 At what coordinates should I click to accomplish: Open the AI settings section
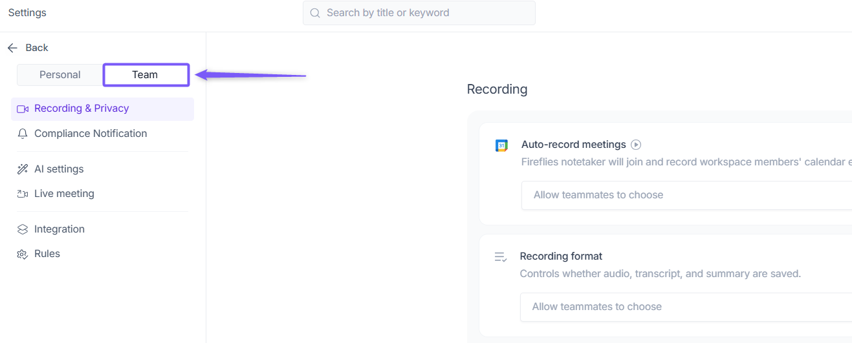tap(59, 169)
